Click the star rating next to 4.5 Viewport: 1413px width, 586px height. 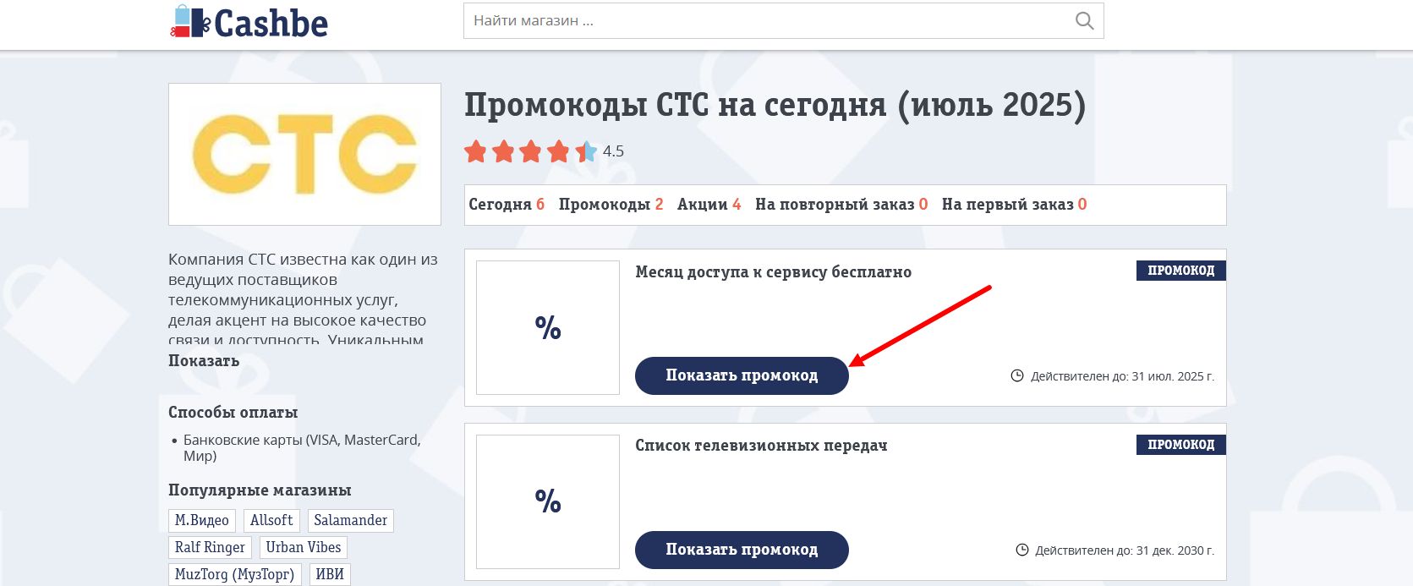(x=530, y=151)
